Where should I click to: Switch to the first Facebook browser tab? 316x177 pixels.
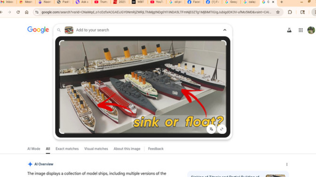194,2
